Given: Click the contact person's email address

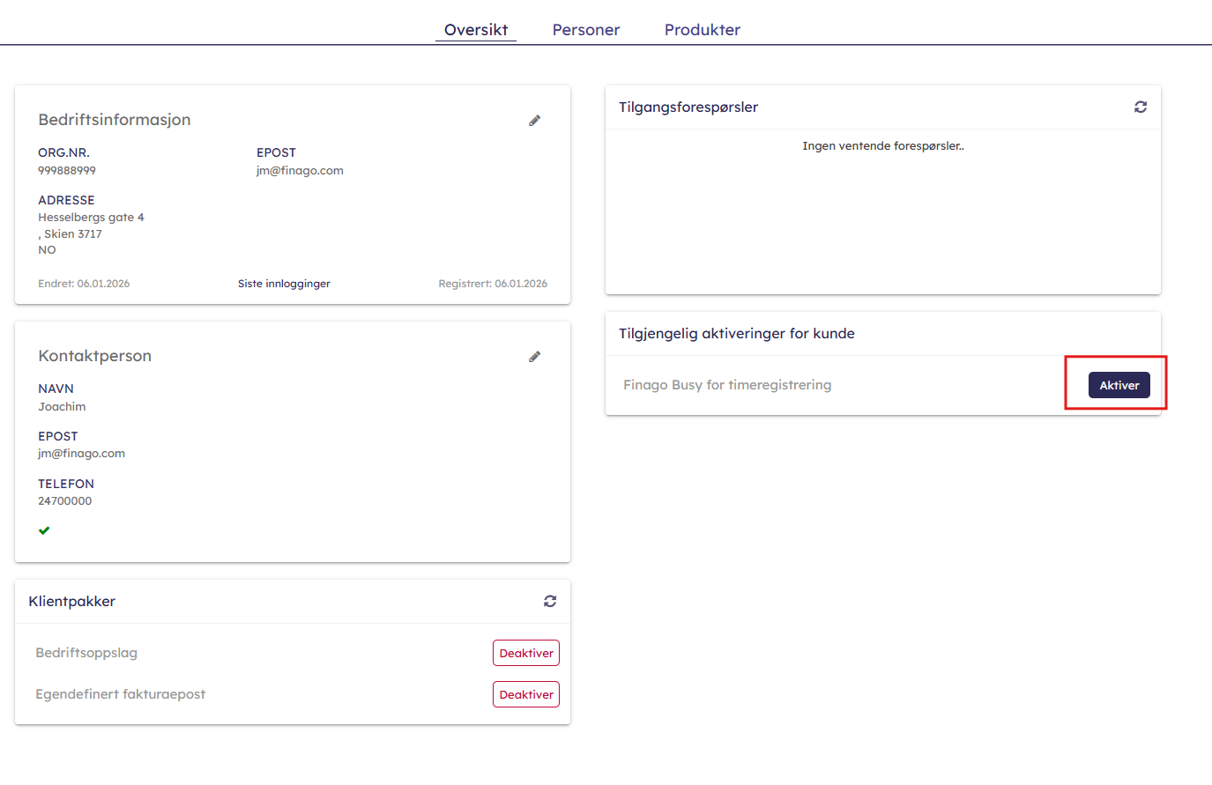Looking at the screenshot, I should (x=81, y=454).
